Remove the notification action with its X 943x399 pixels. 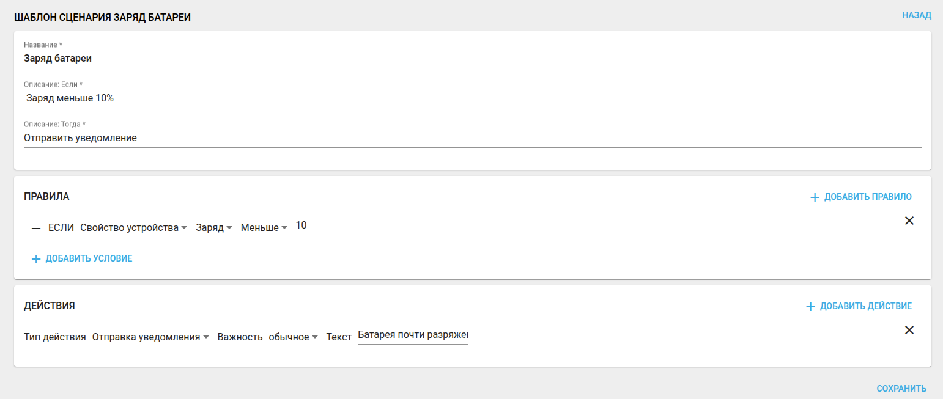click(909, 330)
